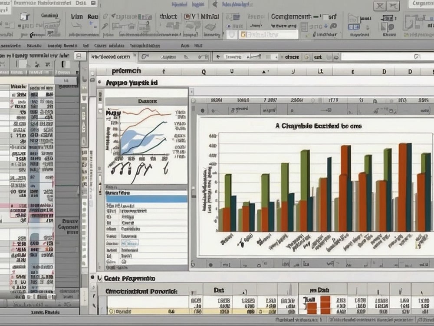Image resolution: width=434 pixels, height=326 pixels.
Task: Click the clipboard-style icon at the ribbon's left
Action: pyautogui.click(x=25, y=17)
